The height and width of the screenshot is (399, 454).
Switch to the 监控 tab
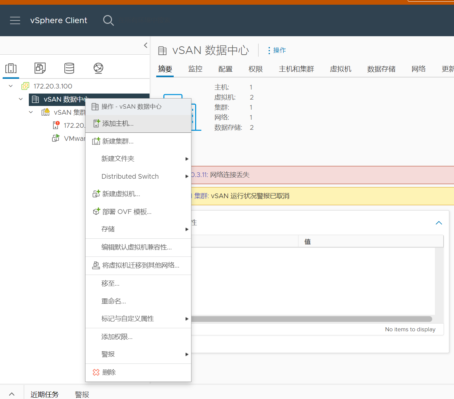point(195,69)
